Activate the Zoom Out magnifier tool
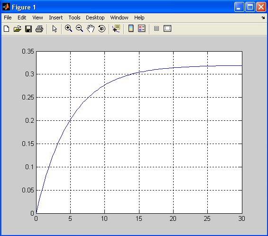The image size is (268, 236). click(x=80, y=28)
